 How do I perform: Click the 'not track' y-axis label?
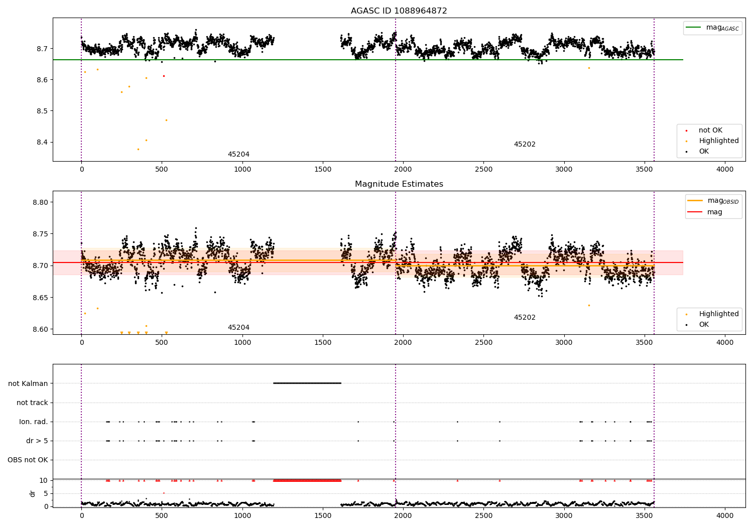pos(32,403)
